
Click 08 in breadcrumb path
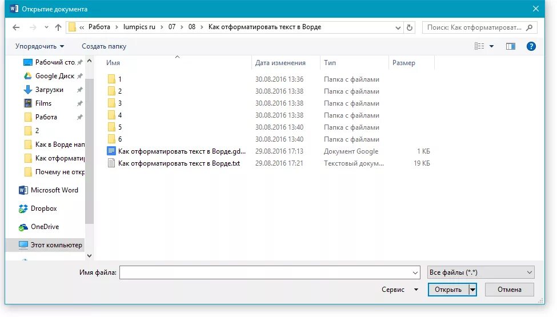pos(192,27)
